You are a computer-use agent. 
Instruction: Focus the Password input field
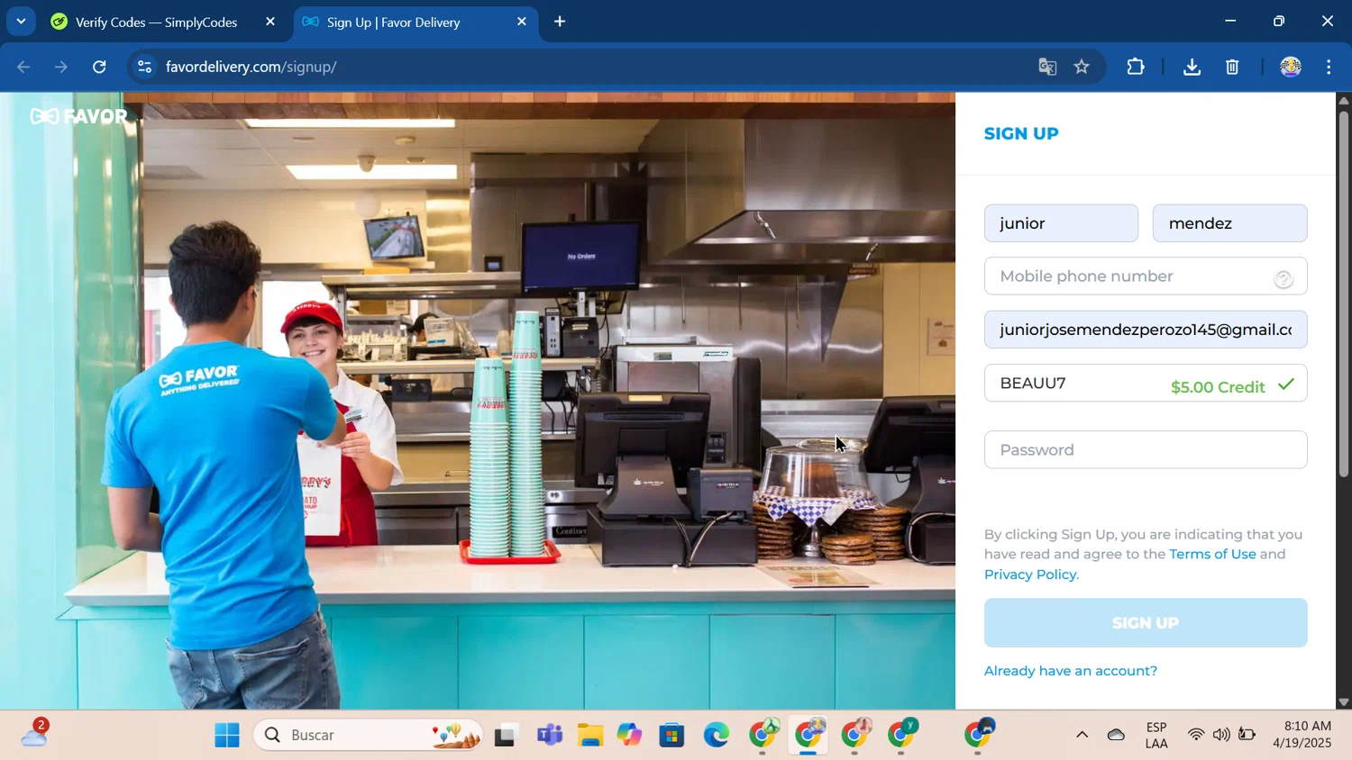point(1145,449)
